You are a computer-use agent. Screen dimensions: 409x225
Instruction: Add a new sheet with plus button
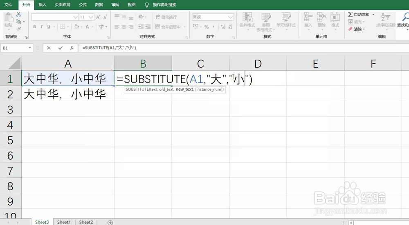[110, 223]
